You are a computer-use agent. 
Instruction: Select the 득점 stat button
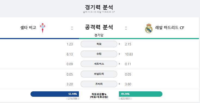(x=99, y=44)
